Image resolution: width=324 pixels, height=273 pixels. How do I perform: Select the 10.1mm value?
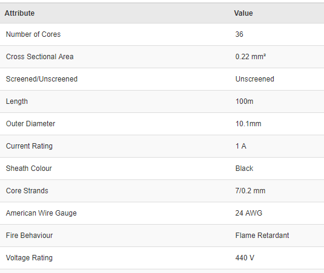248,124
